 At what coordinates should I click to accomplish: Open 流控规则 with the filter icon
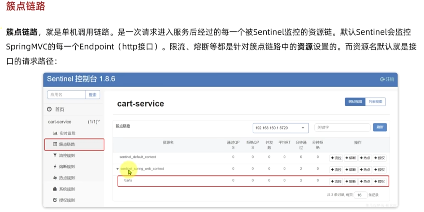[64, 156]
